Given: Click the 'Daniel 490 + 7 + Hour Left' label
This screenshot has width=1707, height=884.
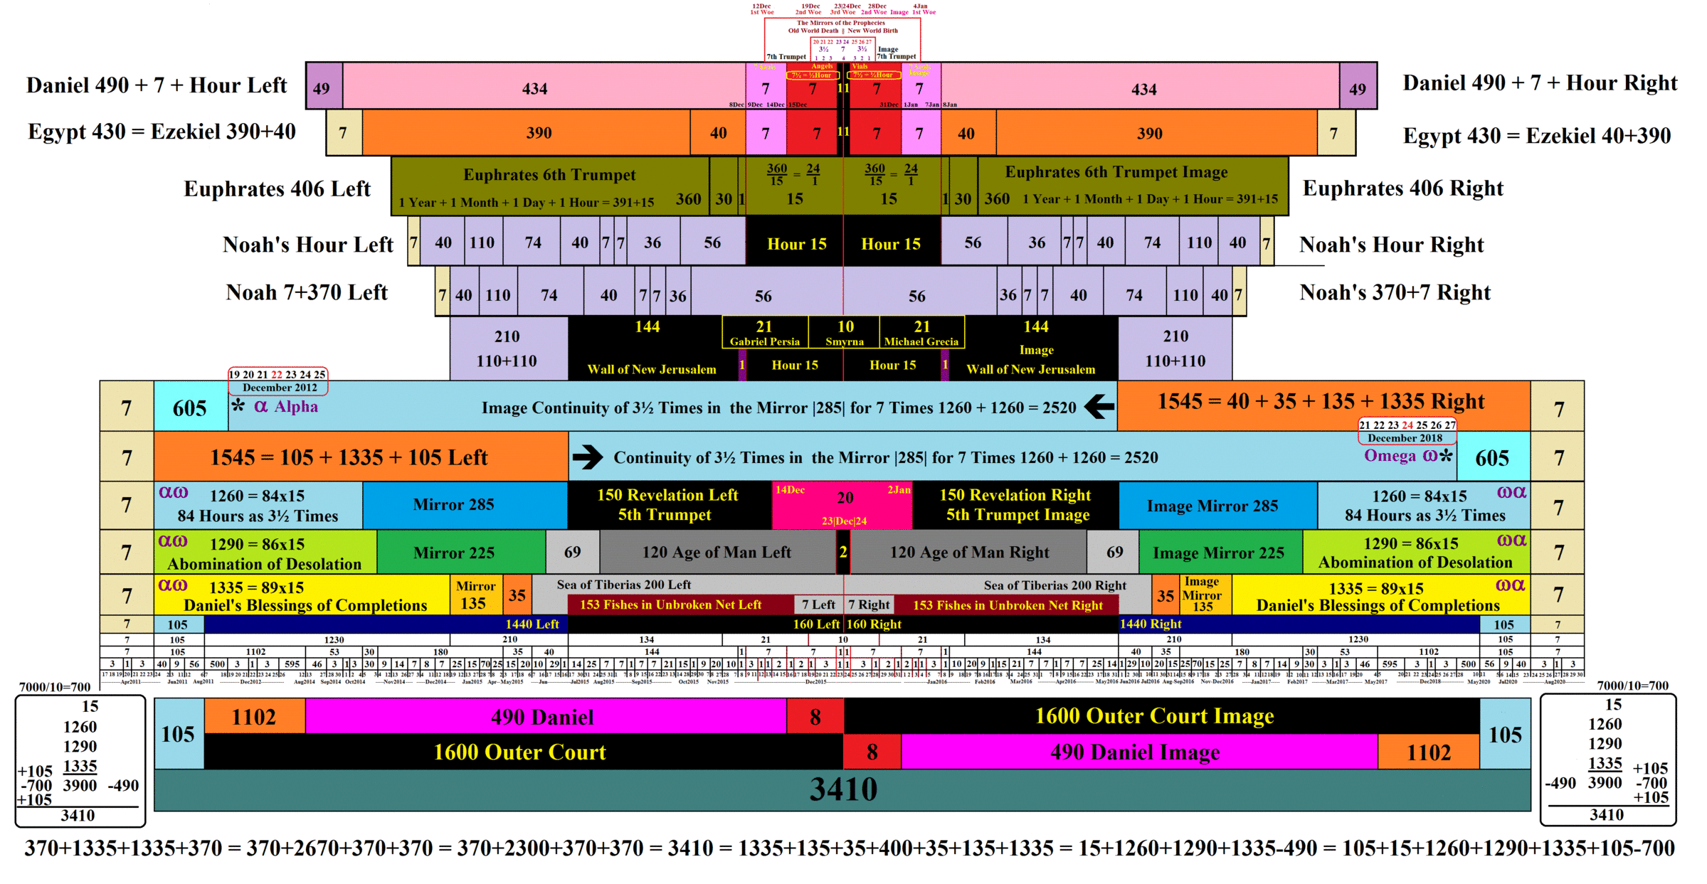Looking at the screenshot, I should (x=157, y=85).
